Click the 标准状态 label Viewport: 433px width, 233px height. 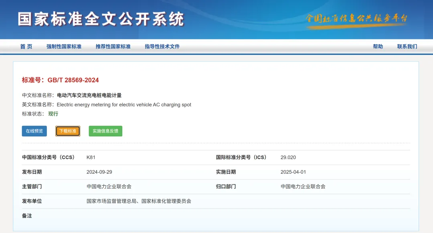click(33, 114)
